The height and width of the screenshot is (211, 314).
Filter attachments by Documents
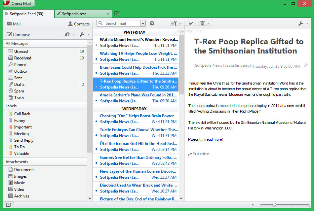[x=45, y=170]
